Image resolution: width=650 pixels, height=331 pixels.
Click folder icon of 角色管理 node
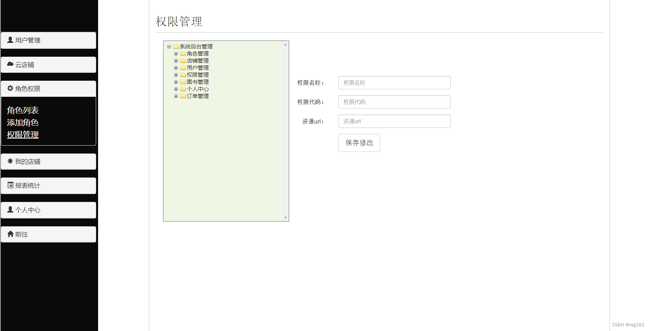click(183, 54)
